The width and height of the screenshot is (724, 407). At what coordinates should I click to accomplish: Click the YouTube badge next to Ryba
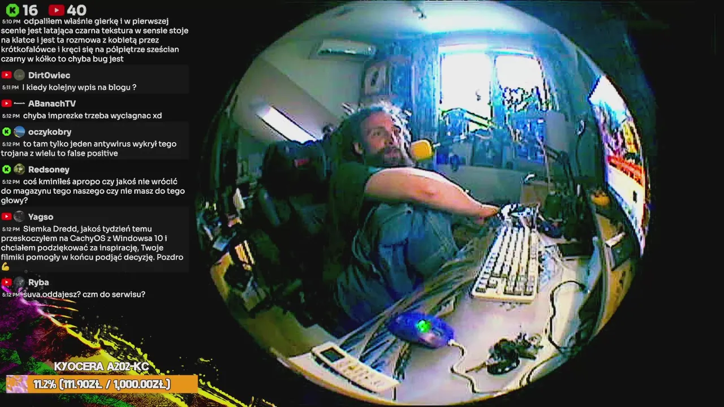point(6,282)
